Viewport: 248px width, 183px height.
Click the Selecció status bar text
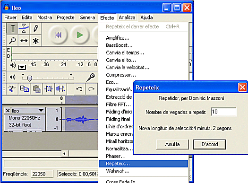(78, 174)
